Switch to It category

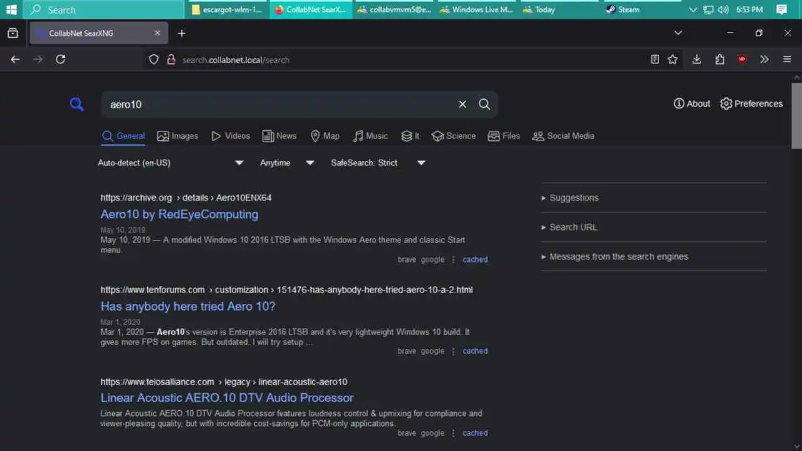tap(410, 136)
